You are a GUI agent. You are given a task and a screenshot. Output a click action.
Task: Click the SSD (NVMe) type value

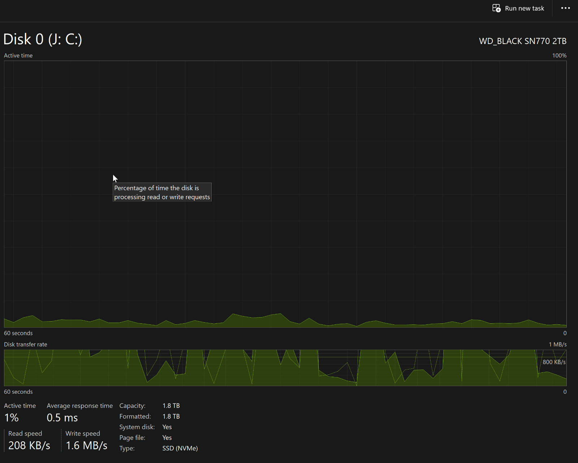tap(180, 449)
